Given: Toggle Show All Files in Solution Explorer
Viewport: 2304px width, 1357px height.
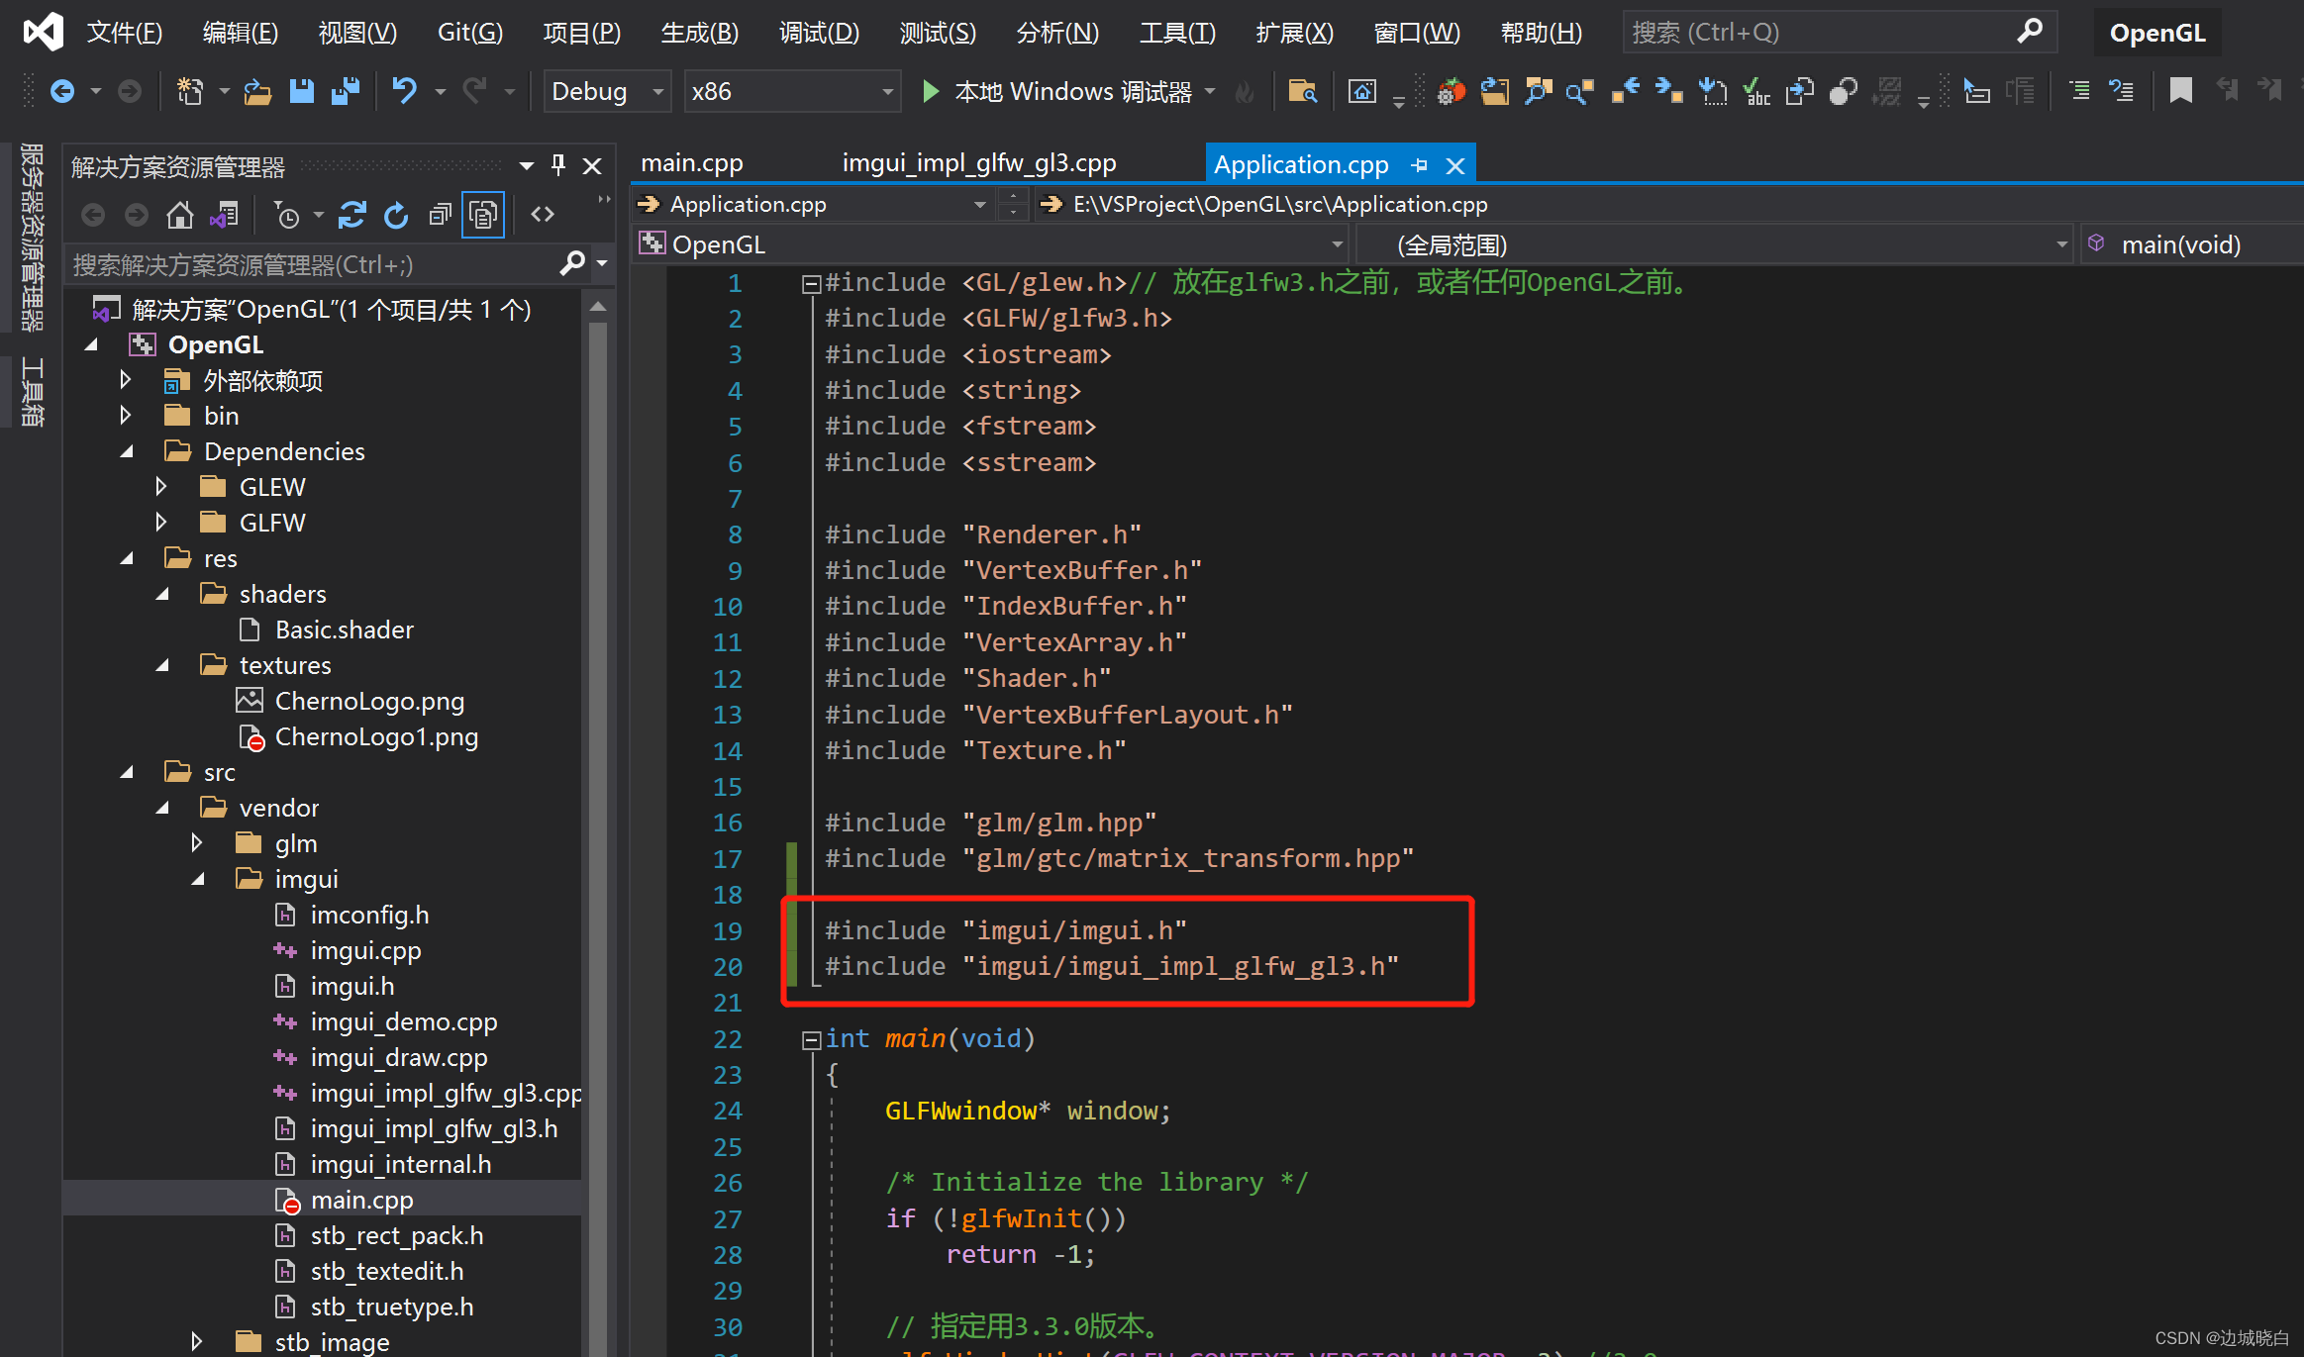Looking at the screenshot, I should [483, 215].
